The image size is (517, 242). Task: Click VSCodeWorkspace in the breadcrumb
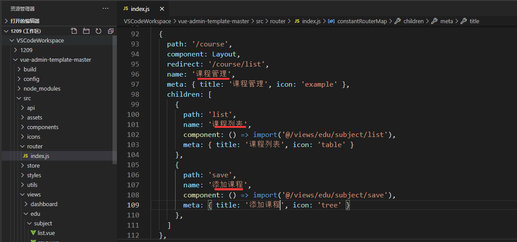(148, 21)
